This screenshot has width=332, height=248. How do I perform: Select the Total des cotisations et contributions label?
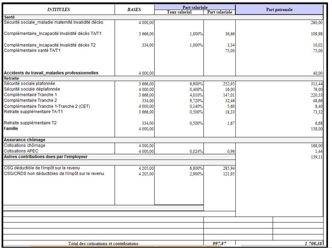pos(103,244)
